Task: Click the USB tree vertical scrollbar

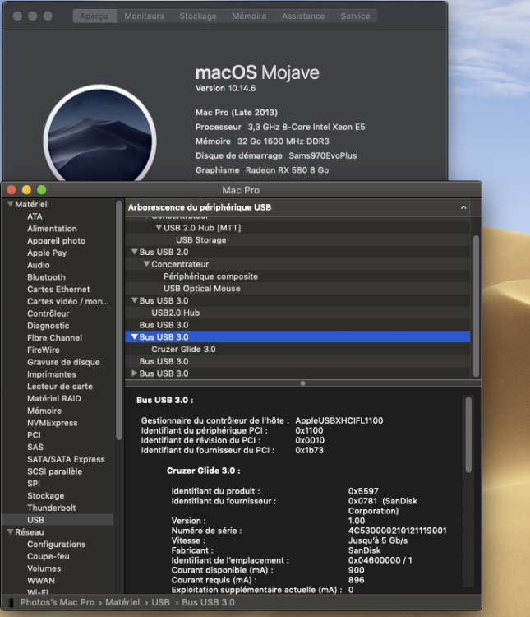Action: pyautogui.click(x=476, y=306)
